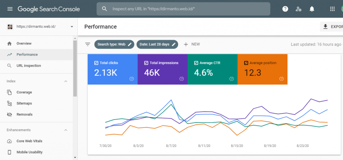Toggle the Total impressions checkbox
The height and width of the screenshot is (160, 343).
coord(146,63)
